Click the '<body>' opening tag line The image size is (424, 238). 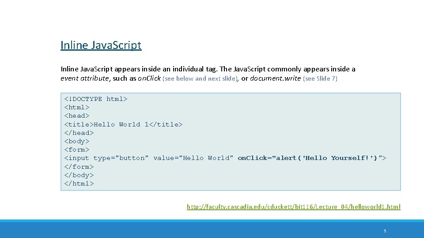pyautogui.click(x=77, y=141)
